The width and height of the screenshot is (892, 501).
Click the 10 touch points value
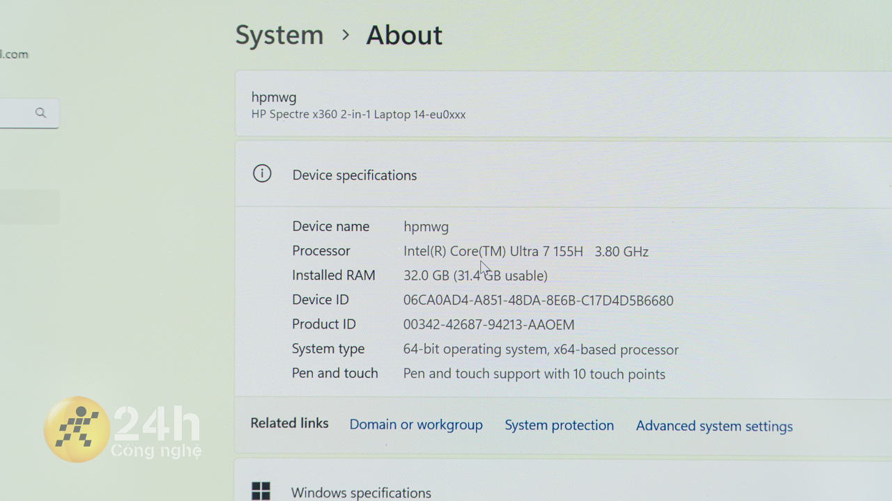pos(535,374)
